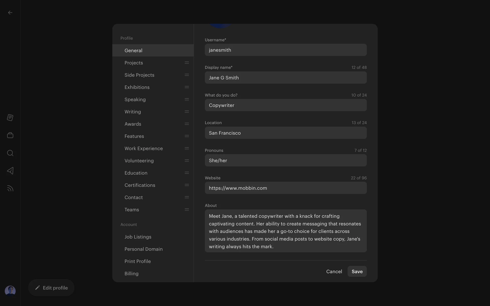Image resolution: width=490 pixels, height=306 pixels.
Task: Open the posts document icon in sidebar
Action: (x=10, y=118)
